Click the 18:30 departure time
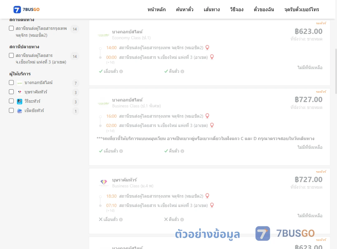The image size is (337, 249). 111,196
